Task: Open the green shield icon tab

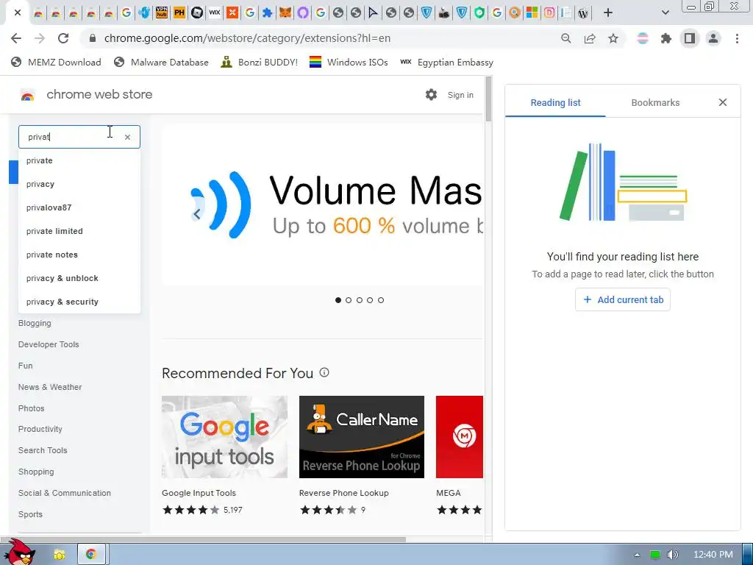Action: [x=479, y=13]
